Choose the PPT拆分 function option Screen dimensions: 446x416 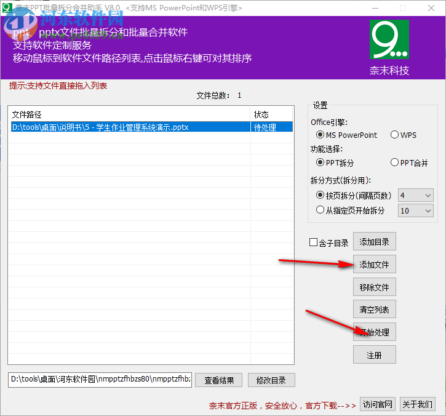coord(335,162)
